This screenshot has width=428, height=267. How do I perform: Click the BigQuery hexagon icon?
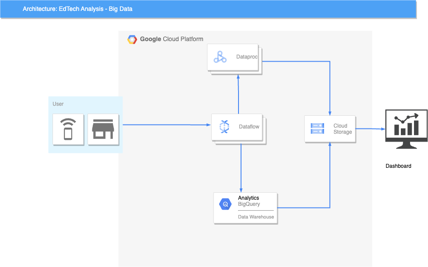point(225,204)
